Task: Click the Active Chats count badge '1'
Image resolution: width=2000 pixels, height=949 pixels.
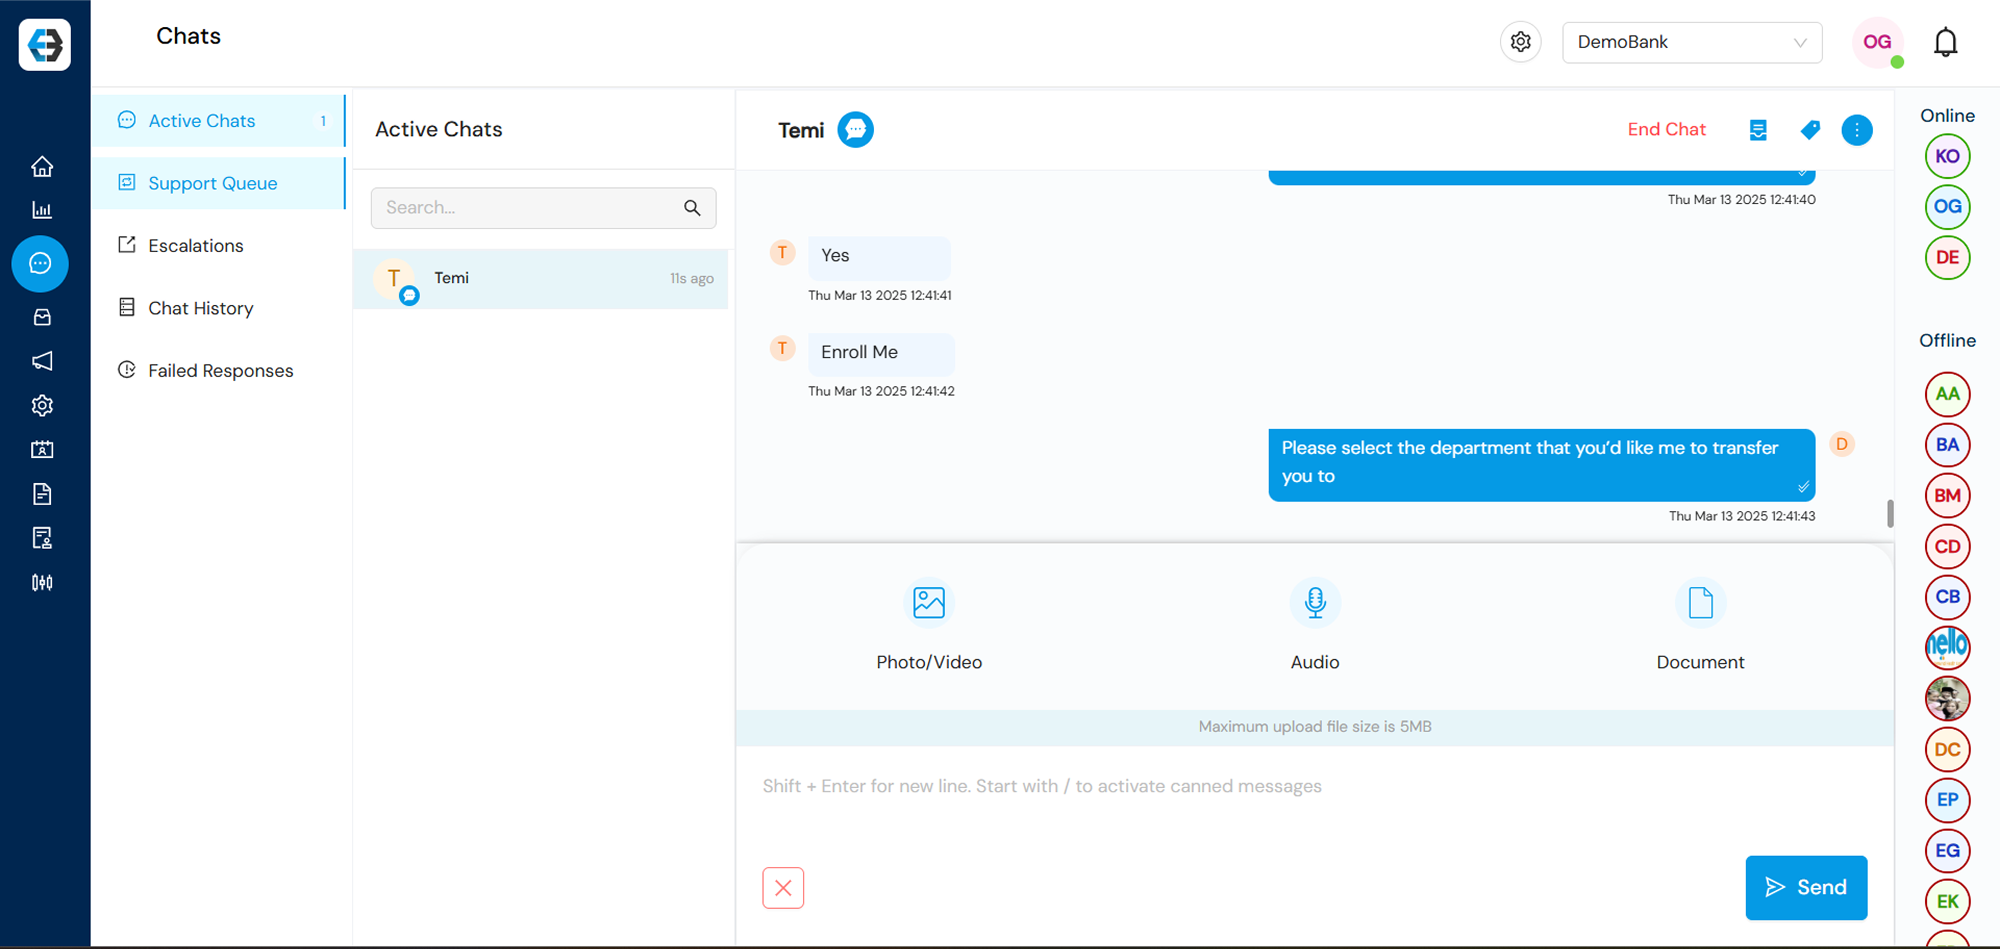Action: point(323,121)
